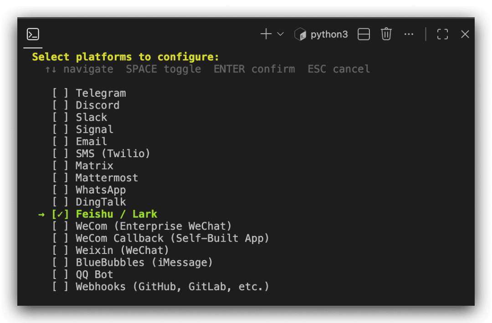Select the python3 terminal label
492x323 pixels.
coord(329,34)
